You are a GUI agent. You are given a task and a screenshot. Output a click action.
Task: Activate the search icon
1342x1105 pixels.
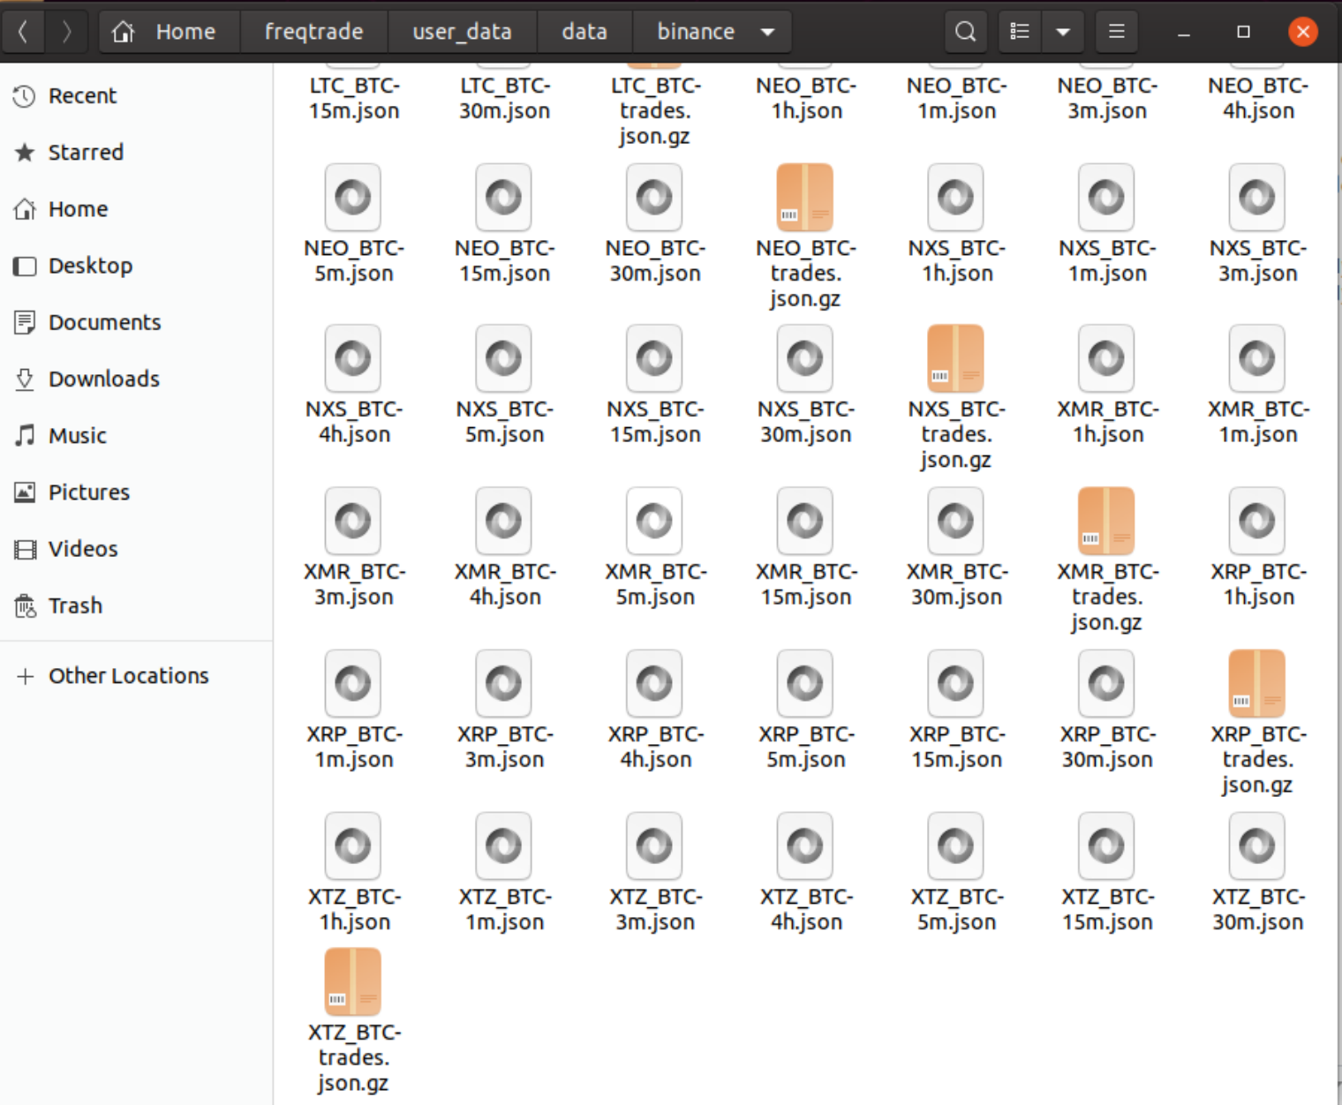tap(964, 31)
